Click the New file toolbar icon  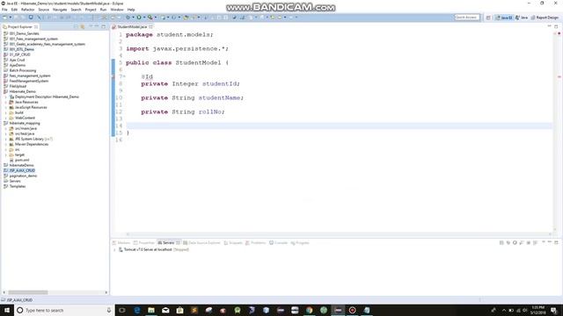click(4, 18)
